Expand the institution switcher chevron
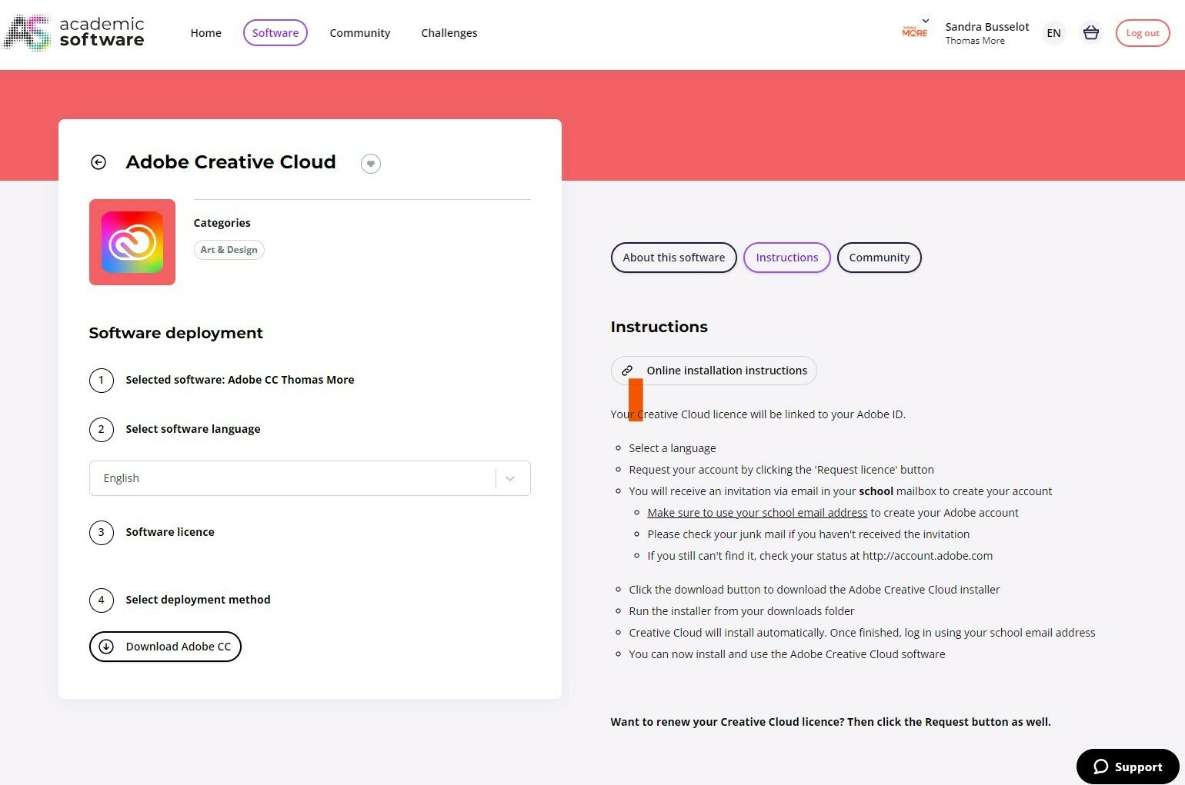Screen dimensions: 1185x785 click(x=926, y=21)
